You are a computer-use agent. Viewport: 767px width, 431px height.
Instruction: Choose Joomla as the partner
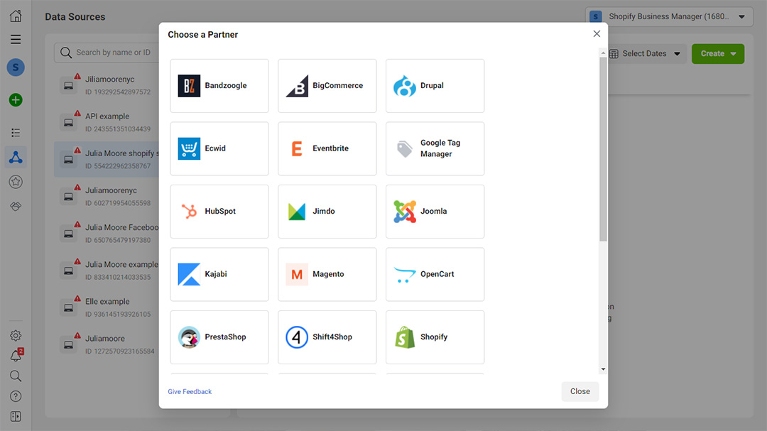pos(435,212)
